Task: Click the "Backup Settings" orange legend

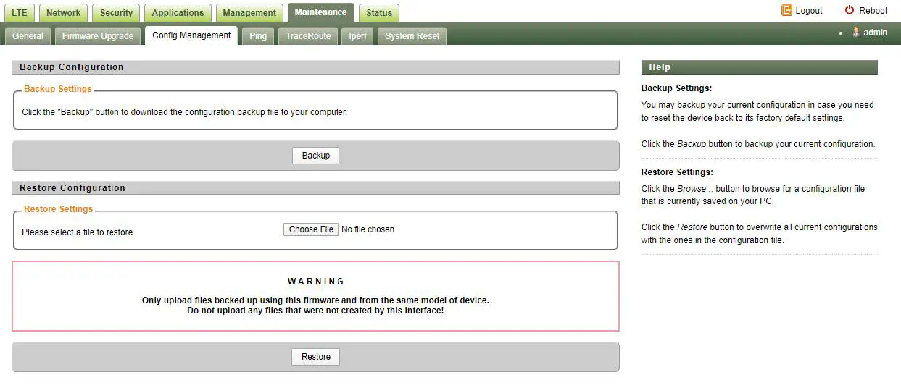Action: click(58, 89)
